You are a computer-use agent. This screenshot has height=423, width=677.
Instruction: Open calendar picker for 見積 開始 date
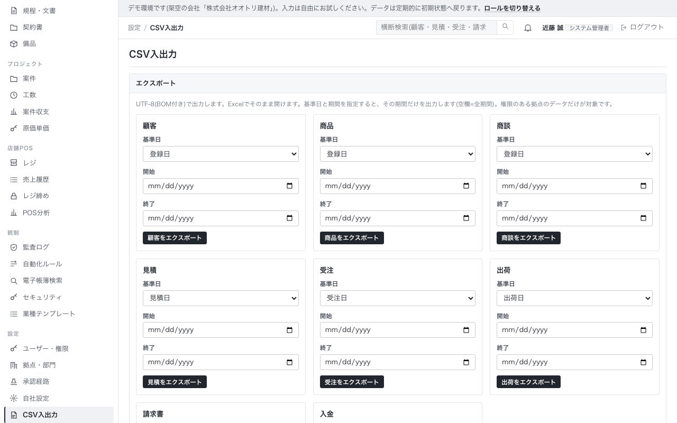point(289,330)
